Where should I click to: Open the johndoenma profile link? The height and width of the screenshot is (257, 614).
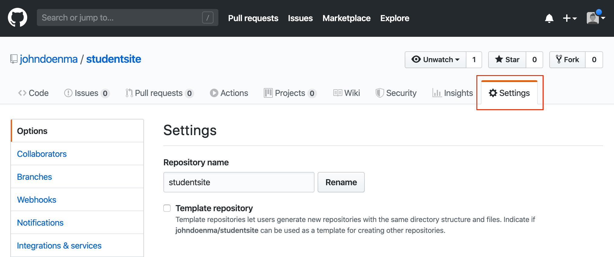49,59
